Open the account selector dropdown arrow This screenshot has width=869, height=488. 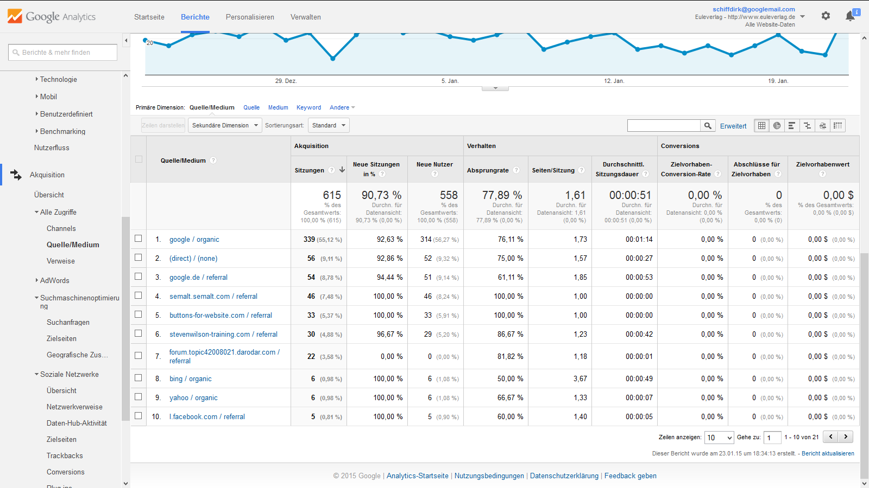(803, 17)
